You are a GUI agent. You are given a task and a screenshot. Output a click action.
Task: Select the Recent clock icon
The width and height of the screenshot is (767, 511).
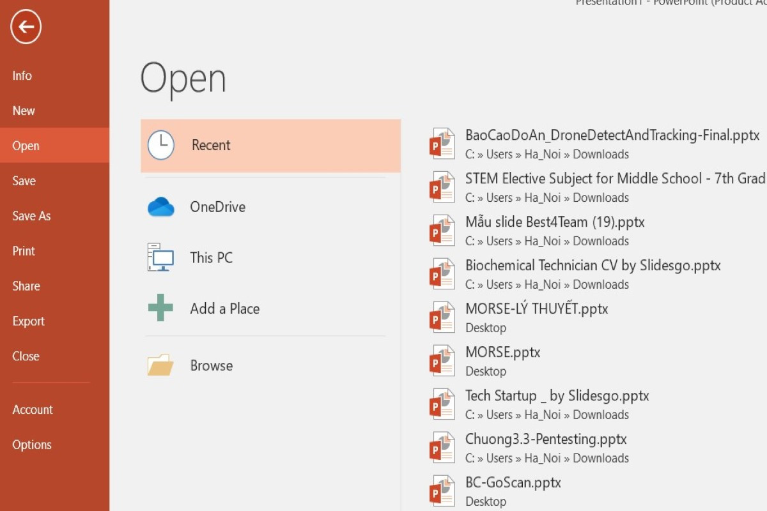[161, 145]
